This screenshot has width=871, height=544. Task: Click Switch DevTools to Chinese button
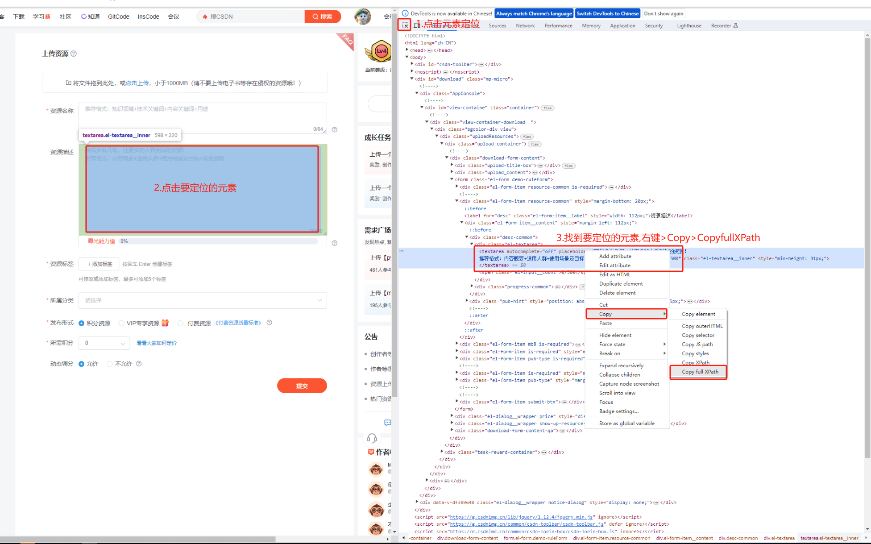coord(606,13)
